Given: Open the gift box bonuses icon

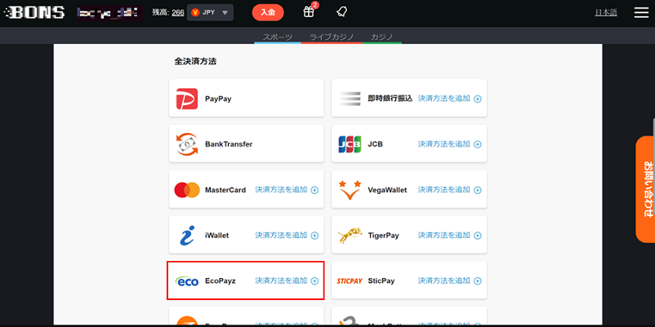Looking at the screenshot, I should [x=309, y=12].
